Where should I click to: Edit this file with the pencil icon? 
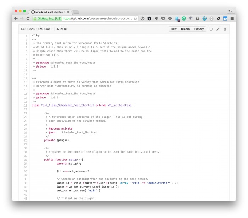218,29
